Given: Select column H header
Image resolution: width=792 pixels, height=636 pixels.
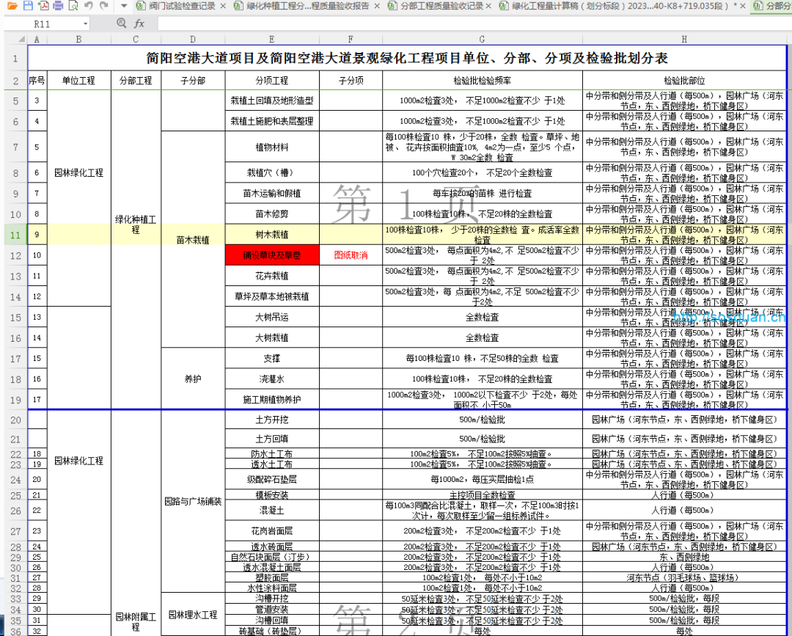Looking at the screenshot, I should click(684, 39).
